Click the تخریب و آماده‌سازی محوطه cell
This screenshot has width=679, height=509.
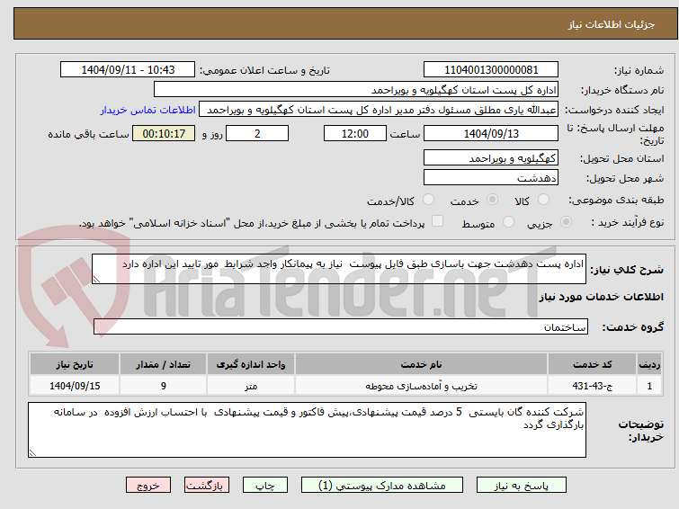pos(421,386)
